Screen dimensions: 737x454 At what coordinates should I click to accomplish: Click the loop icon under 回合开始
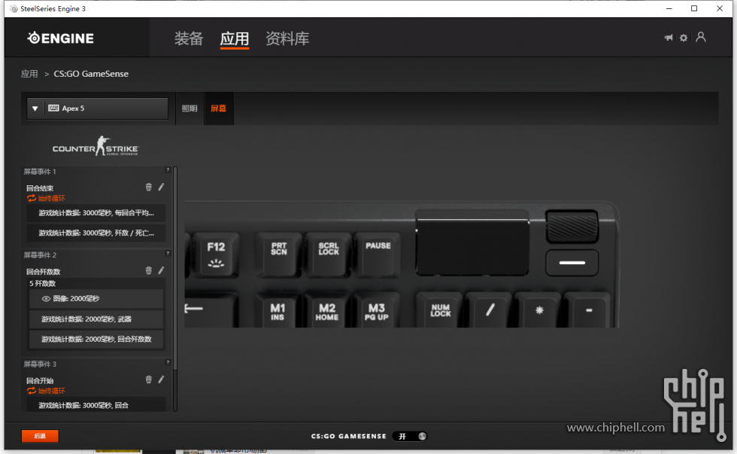coord(32,391)
